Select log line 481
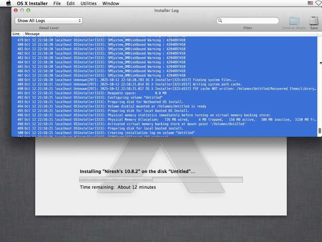 pos(164,49)
